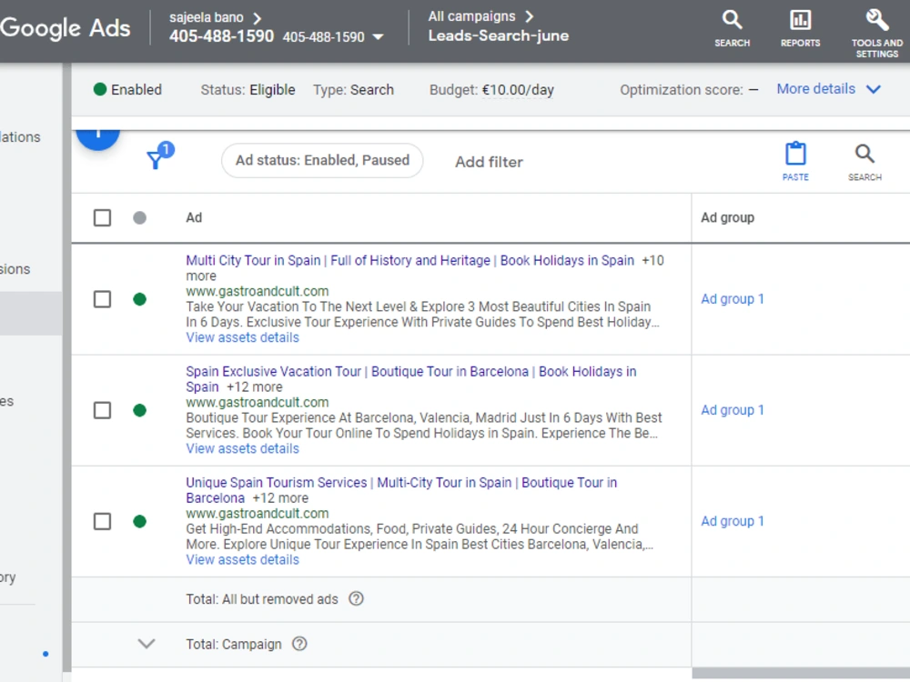Click green status dot of Multi City Tour ad
This screenshot has height=682, width=910.
click(x=139, y=299)
